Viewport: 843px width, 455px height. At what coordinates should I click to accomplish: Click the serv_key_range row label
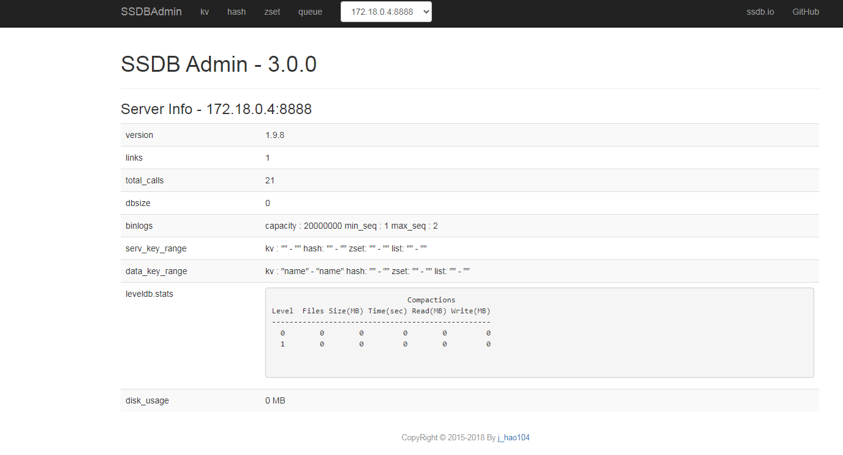pos(156,248)
